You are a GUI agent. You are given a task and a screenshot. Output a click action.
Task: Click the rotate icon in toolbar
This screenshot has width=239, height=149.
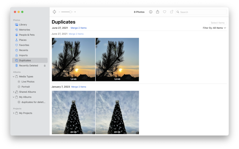[172, 12]
